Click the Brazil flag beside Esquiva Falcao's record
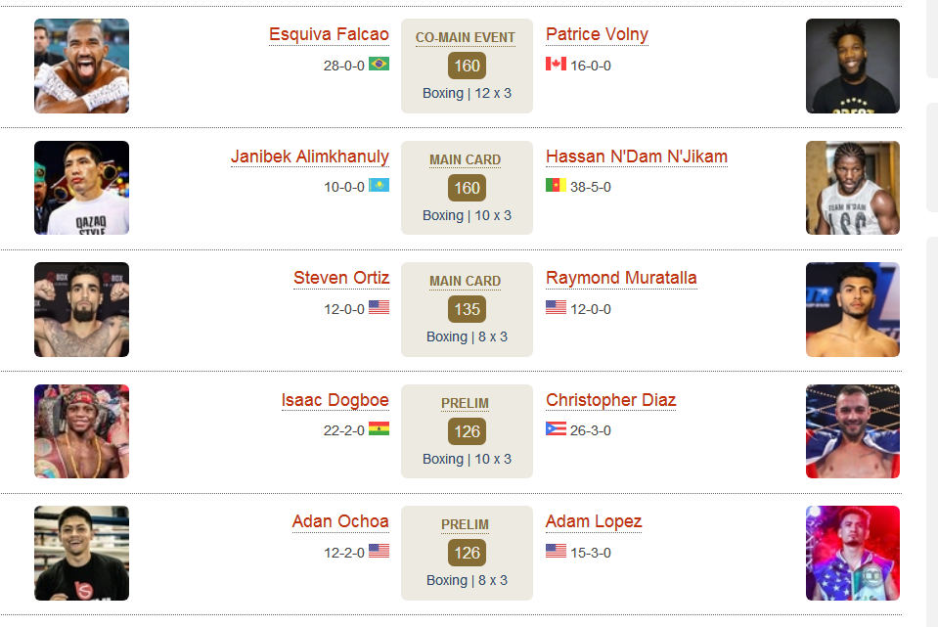Viewport: 938px width, 627px height. coord(379,64)
